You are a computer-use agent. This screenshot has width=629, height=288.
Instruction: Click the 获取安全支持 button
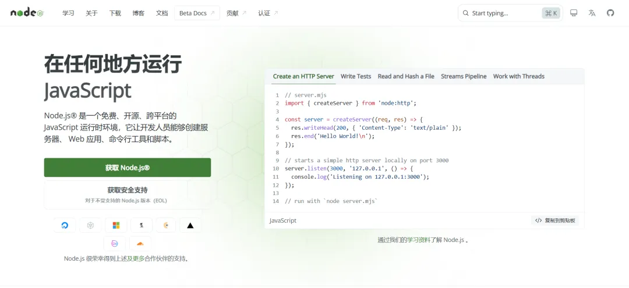(x=128, y=195)
